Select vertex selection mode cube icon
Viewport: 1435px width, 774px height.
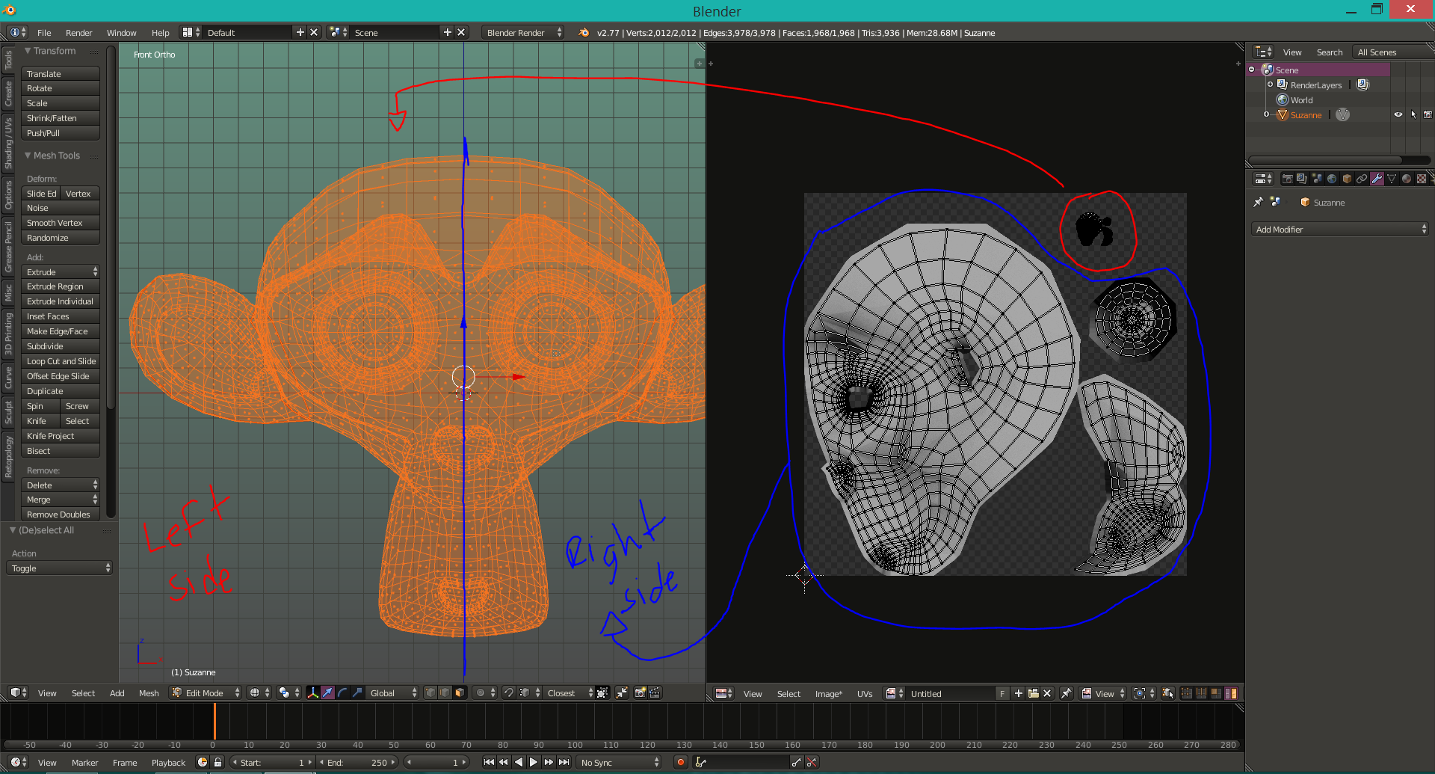[x=430, y=692]
